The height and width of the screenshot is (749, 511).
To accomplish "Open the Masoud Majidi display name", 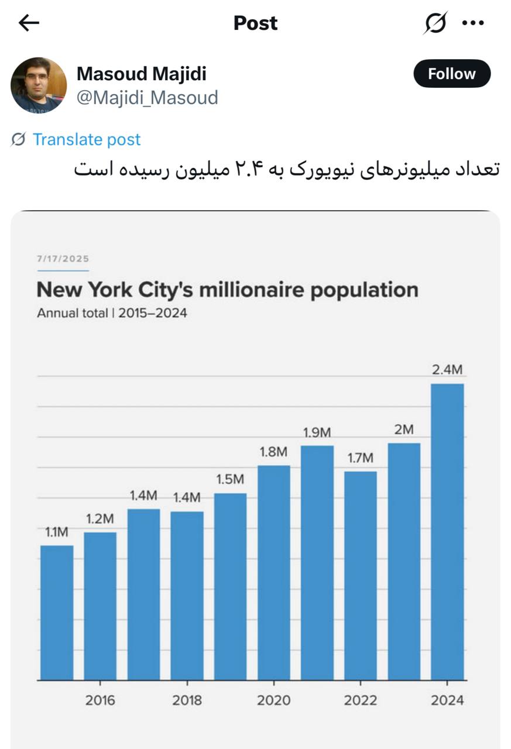I will click(142, 74).
